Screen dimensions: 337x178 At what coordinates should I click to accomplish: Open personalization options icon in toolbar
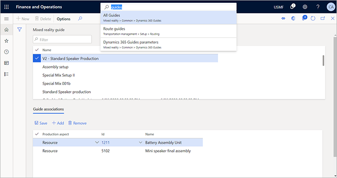click(x=283, y=18)
